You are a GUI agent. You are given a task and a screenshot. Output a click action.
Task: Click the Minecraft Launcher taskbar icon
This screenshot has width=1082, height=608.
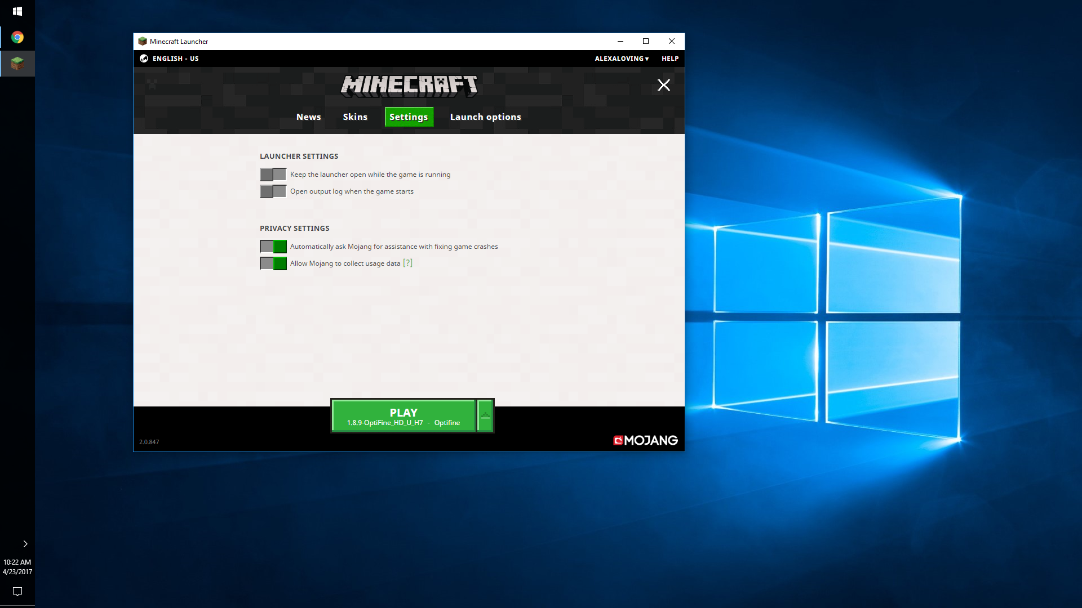(x=17, y=63)
